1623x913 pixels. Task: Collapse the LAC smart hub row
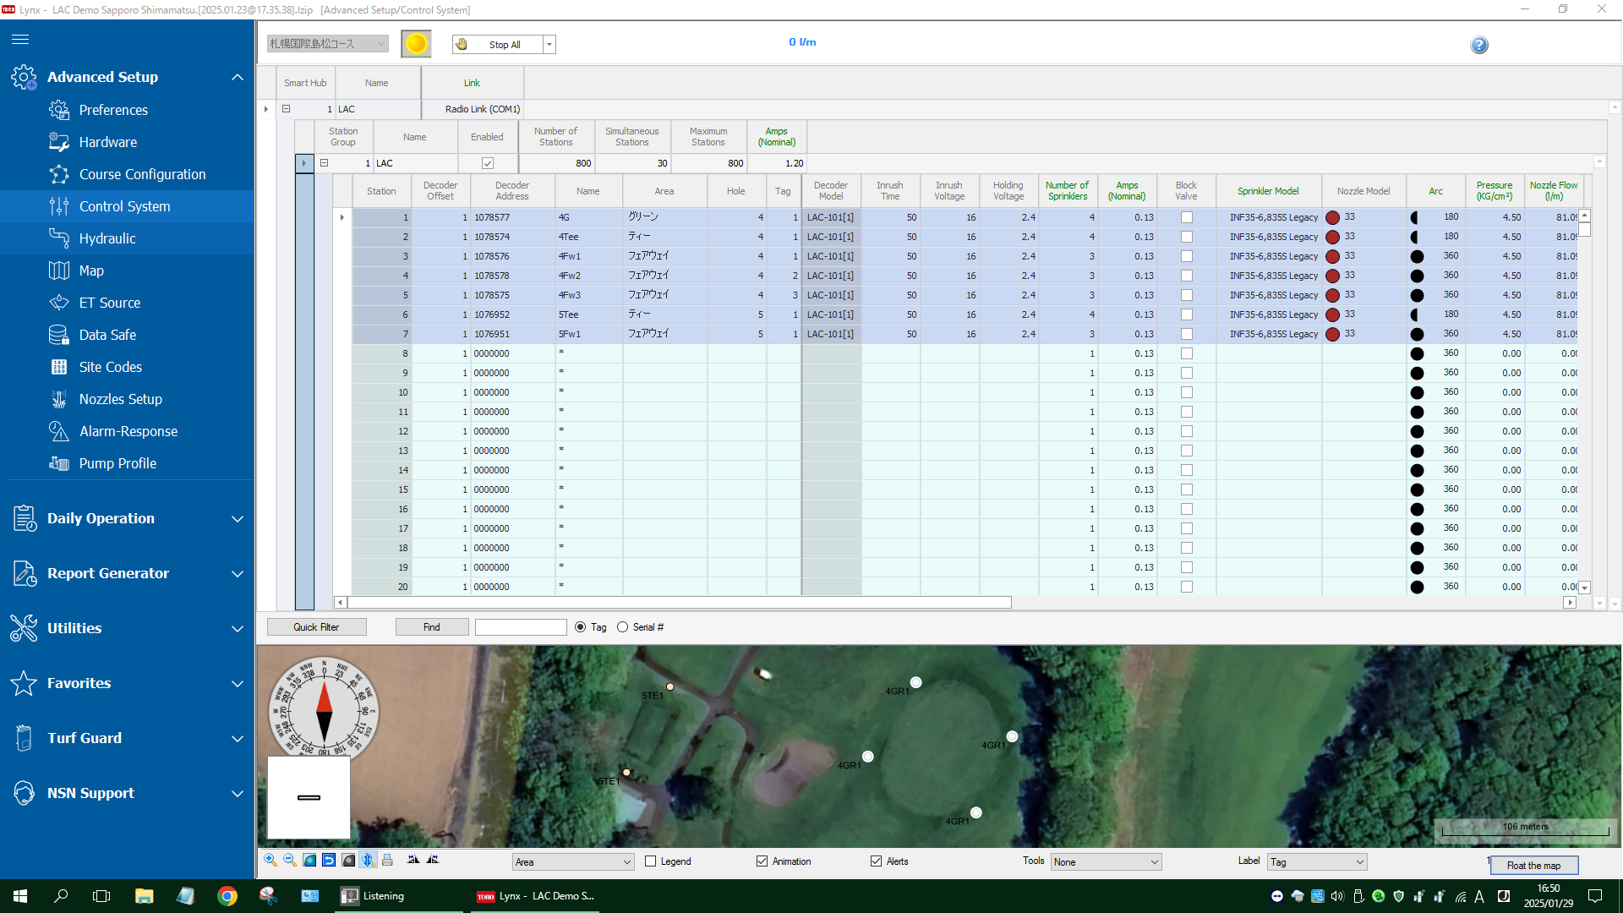[x=286, y=109]
